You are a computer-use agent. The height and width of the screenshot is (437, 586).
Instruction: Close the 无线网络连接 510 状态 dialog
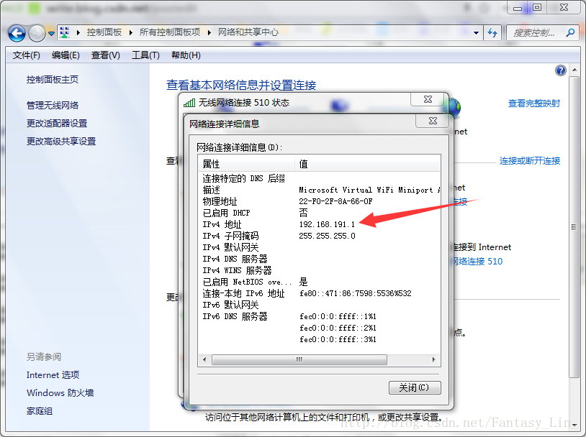pyautogui.click(x=428, y=99)
